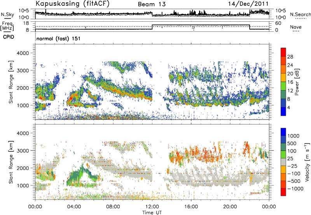Click the "CPID" row label
Screen dimensions: 311x215
point(9,37)
